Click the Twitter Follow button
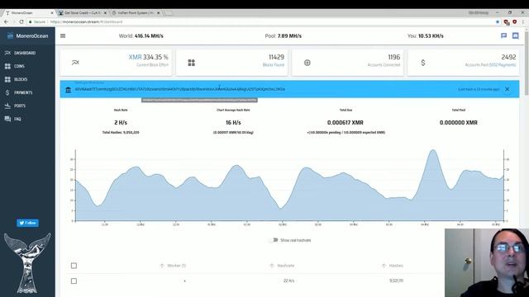This screenshot has height=297, width=529. (27, 223)
